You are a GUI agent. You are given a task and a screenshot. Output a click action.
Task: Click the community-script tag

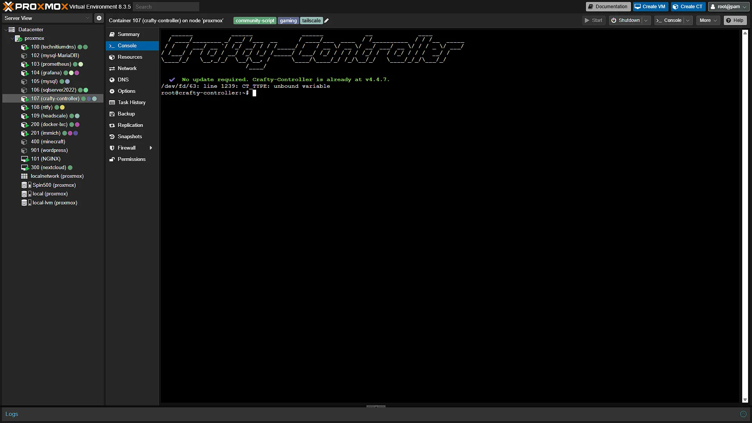255,21
